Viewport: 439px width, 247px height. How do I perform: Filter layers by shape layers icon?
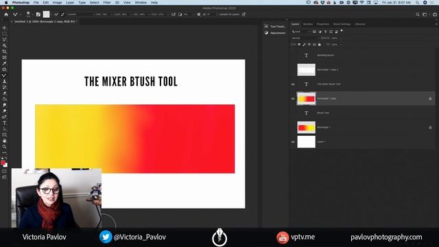[x=331, y=32]
